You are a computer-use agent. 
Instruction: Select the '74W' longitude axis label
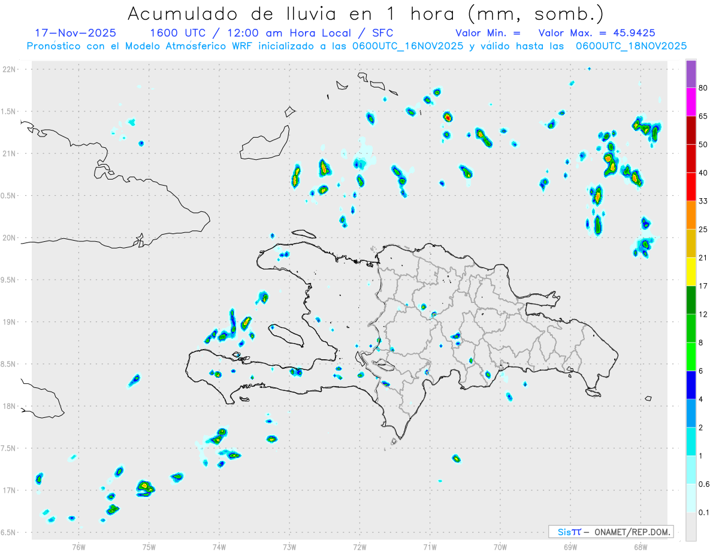(219, 546)
